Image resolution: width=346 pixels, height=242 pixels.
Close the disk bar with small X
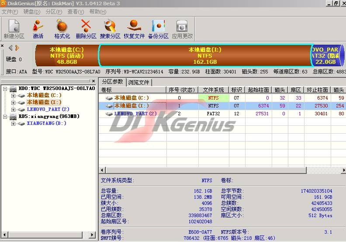[x=2, y=46]
